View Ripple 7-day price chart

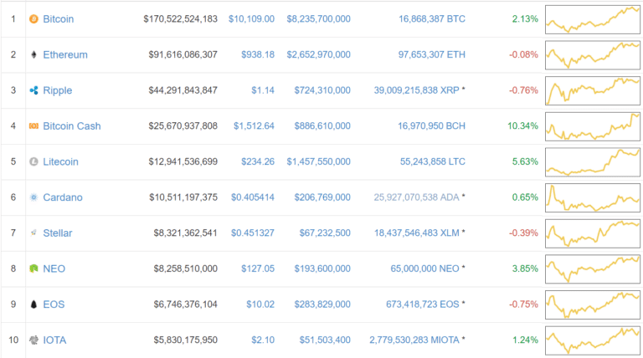click(593, 90)
